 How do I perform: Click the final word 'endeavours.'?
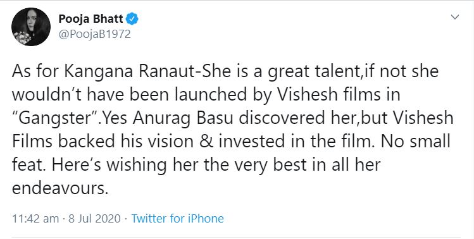60,189
